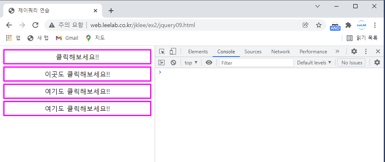Open the 읽기 목록 reading list

(x=362, y=38)
